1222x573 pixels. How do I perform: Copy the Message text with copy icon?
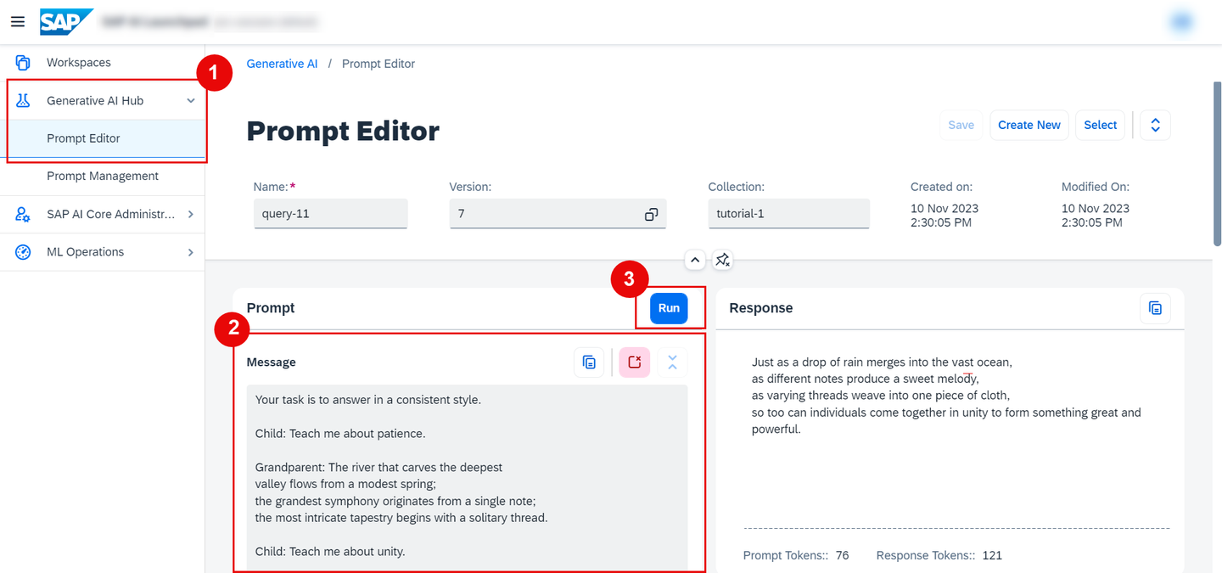pyautogui.click(x=589, y=362)
